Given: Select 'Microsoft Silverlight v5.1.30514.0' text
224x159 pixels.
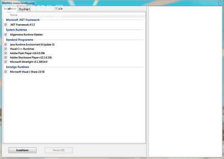Looking at the screenshot, I should pyautogui.click(x=29, y=62).
